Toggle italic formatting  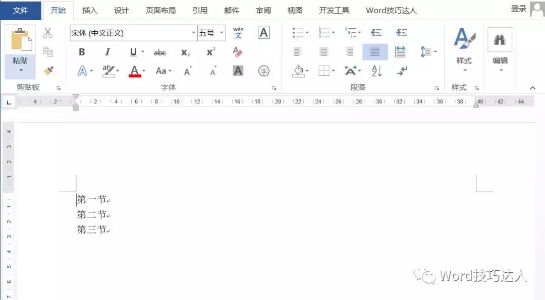(106, 52)
